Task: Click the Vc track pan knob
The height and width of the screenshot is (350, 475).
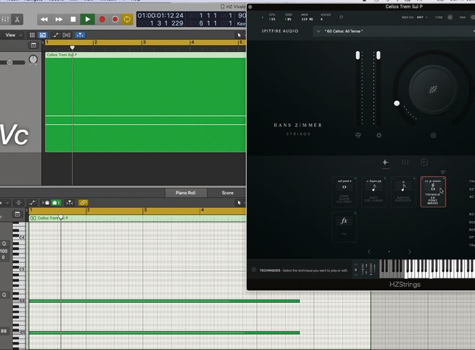Action: 33,59
